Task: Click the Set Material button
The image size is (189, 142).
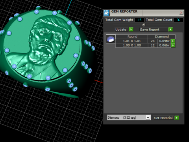Action: (x=163, y=118)
